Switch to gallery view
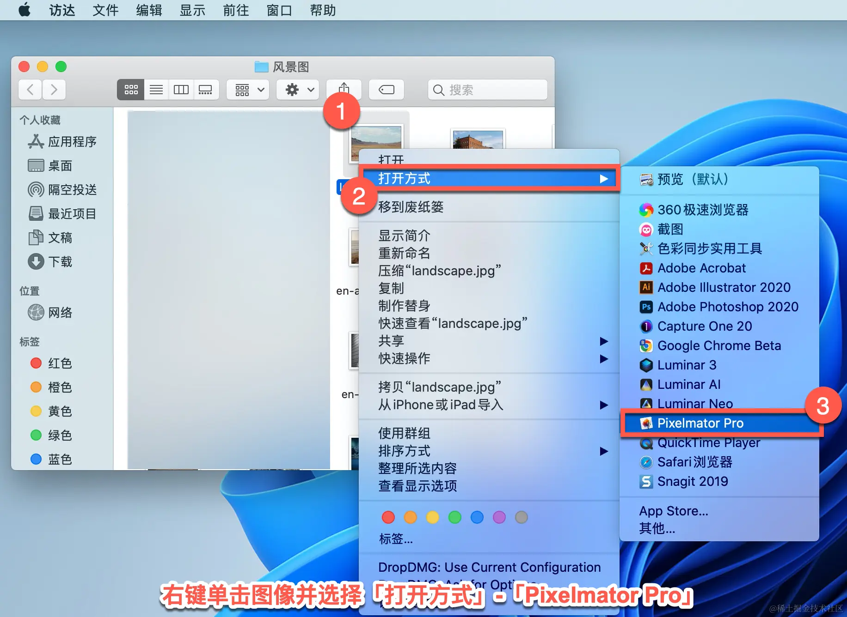 [x=205, y=89]
